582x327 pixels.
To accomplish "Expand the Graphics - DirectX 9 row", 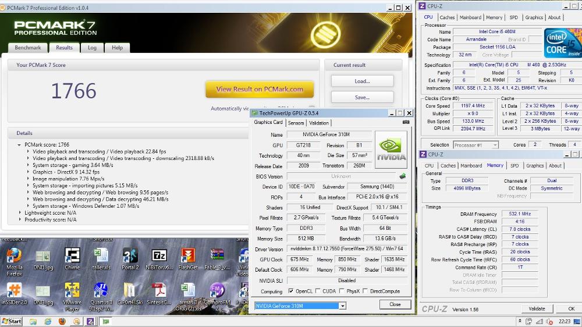I will (x=28, y=172).
